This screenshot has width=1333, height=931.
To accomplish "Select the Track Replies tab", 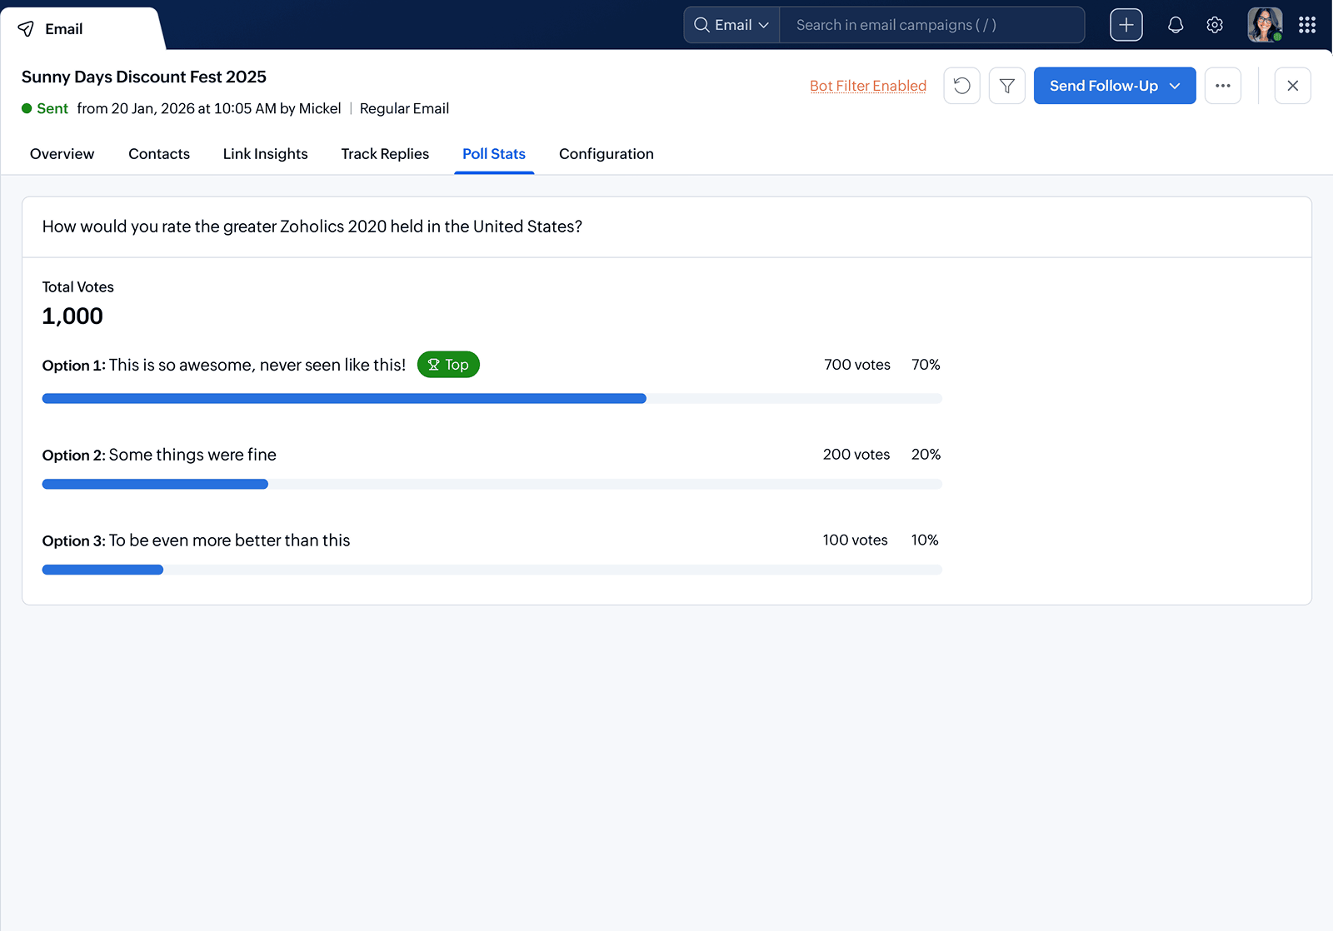I will pos(385,154).
